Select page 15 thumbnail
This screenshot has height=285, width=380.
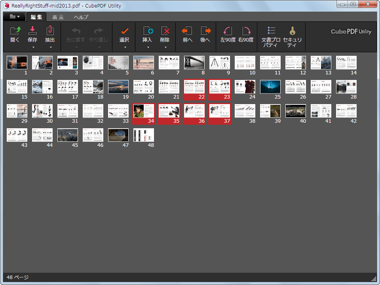(17, 87)
